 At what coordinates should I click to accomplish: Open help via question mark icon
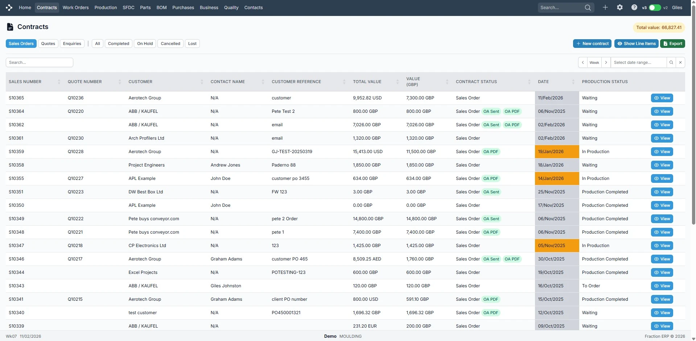tap(634, 8)
